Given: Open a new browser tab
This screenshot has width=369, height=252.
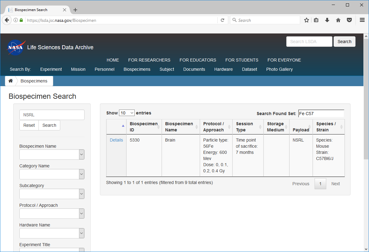Looking at the screenshot, I should [x=75, y=10].
